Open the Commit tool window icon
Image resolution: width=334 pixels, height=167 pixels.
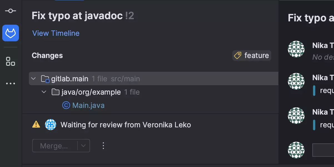point(11,11)
